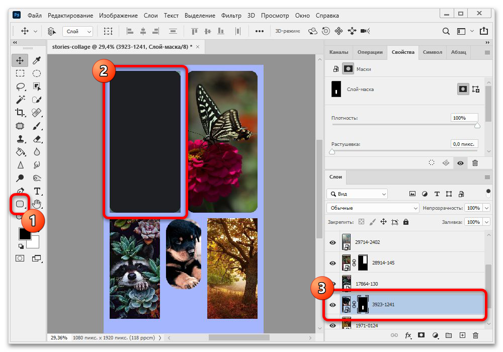Viewport: 503px width, 352px height.
Task: Switch to the Каналы tab
Action: click(339, 52)
